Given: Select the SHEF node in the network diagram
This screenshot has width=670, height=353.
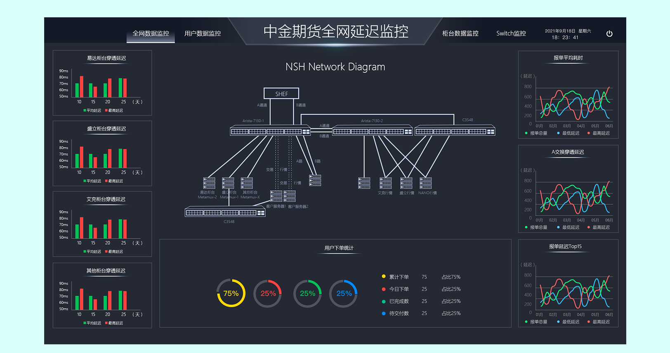Looking at the screenshot, I should pos(281,94).
